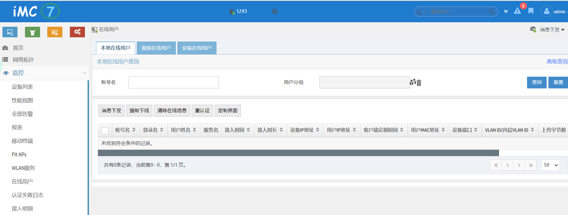Open the admin user avatar
This screenshot has width=568, height=215.
546,11
